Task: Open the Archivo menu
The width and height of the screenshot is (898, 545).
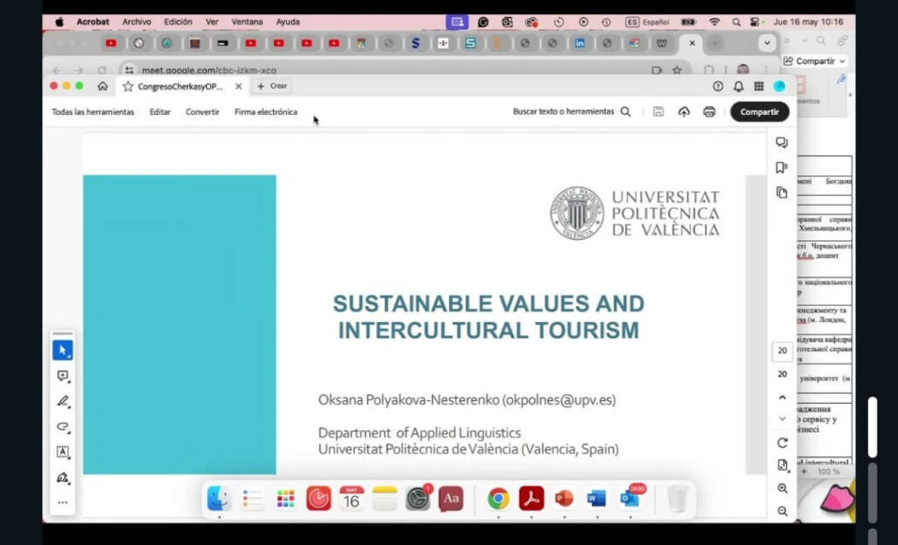Action: (136, 22)
